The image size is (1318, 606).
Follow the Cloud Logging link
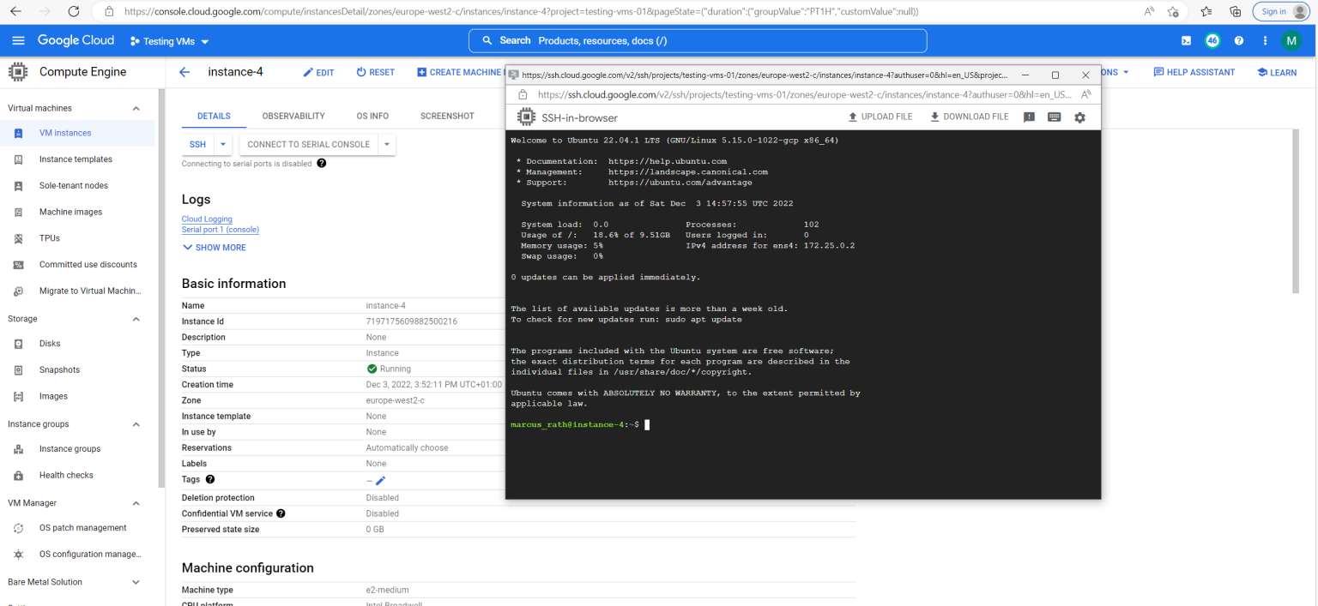207,219
